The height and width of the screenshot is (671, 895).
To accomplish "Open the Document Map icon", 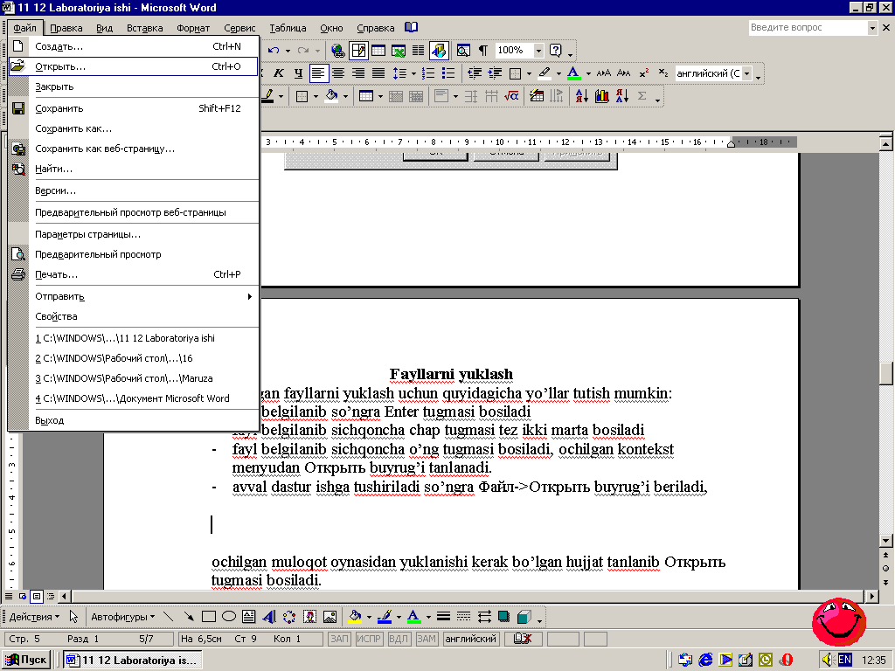I will pyautogui.click(x=463, y=50).
